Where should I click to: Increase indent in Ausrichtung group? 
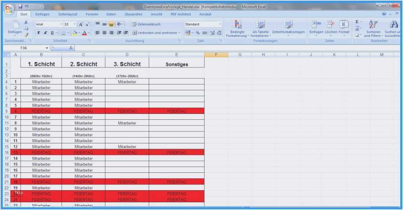point(126,33)
